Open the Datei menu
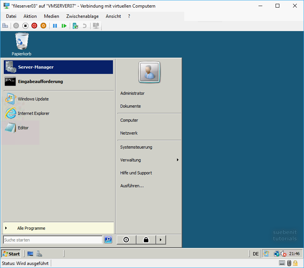This screenshot has height=268, width=304. (x=11, y=16)
